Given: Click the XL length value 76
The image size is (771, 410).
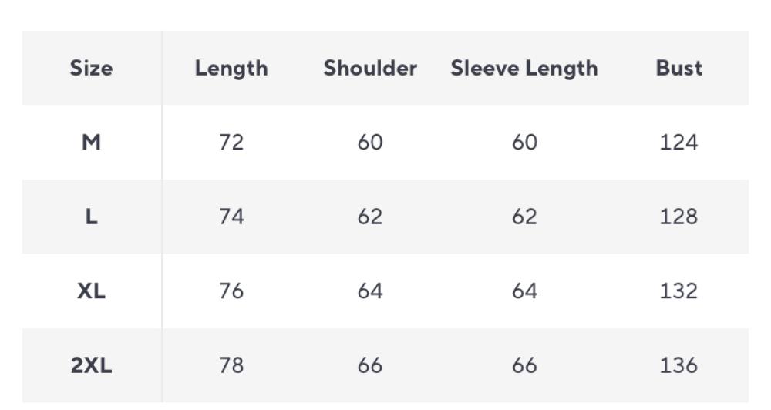Looking at the screenshot, I should pyautogui.click(x=231, y=291).
